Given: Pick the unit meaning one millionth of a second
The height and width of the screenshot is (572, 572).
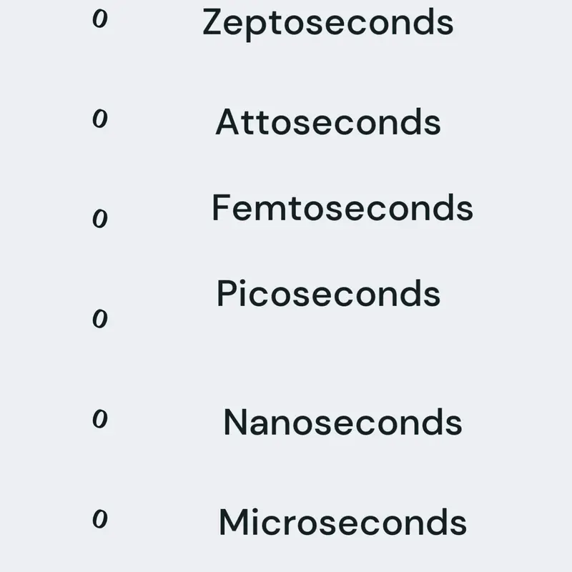Looking at the screenshot, I should coord(342,522).
